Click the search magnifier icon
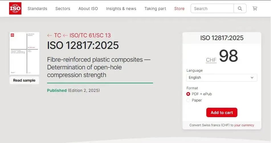 tap(240, 9)
